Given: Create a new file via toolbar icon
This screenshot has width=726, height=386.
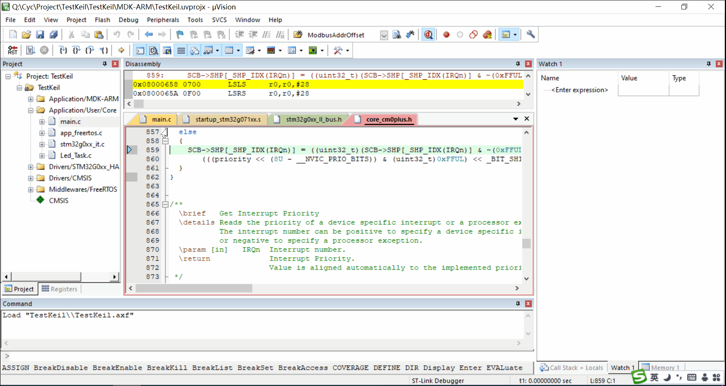Looking at the screenshot, I should [13, 35].
